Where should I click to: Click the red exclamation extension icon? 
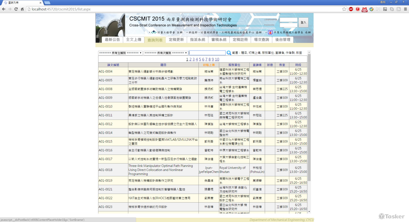coord(358,9)
